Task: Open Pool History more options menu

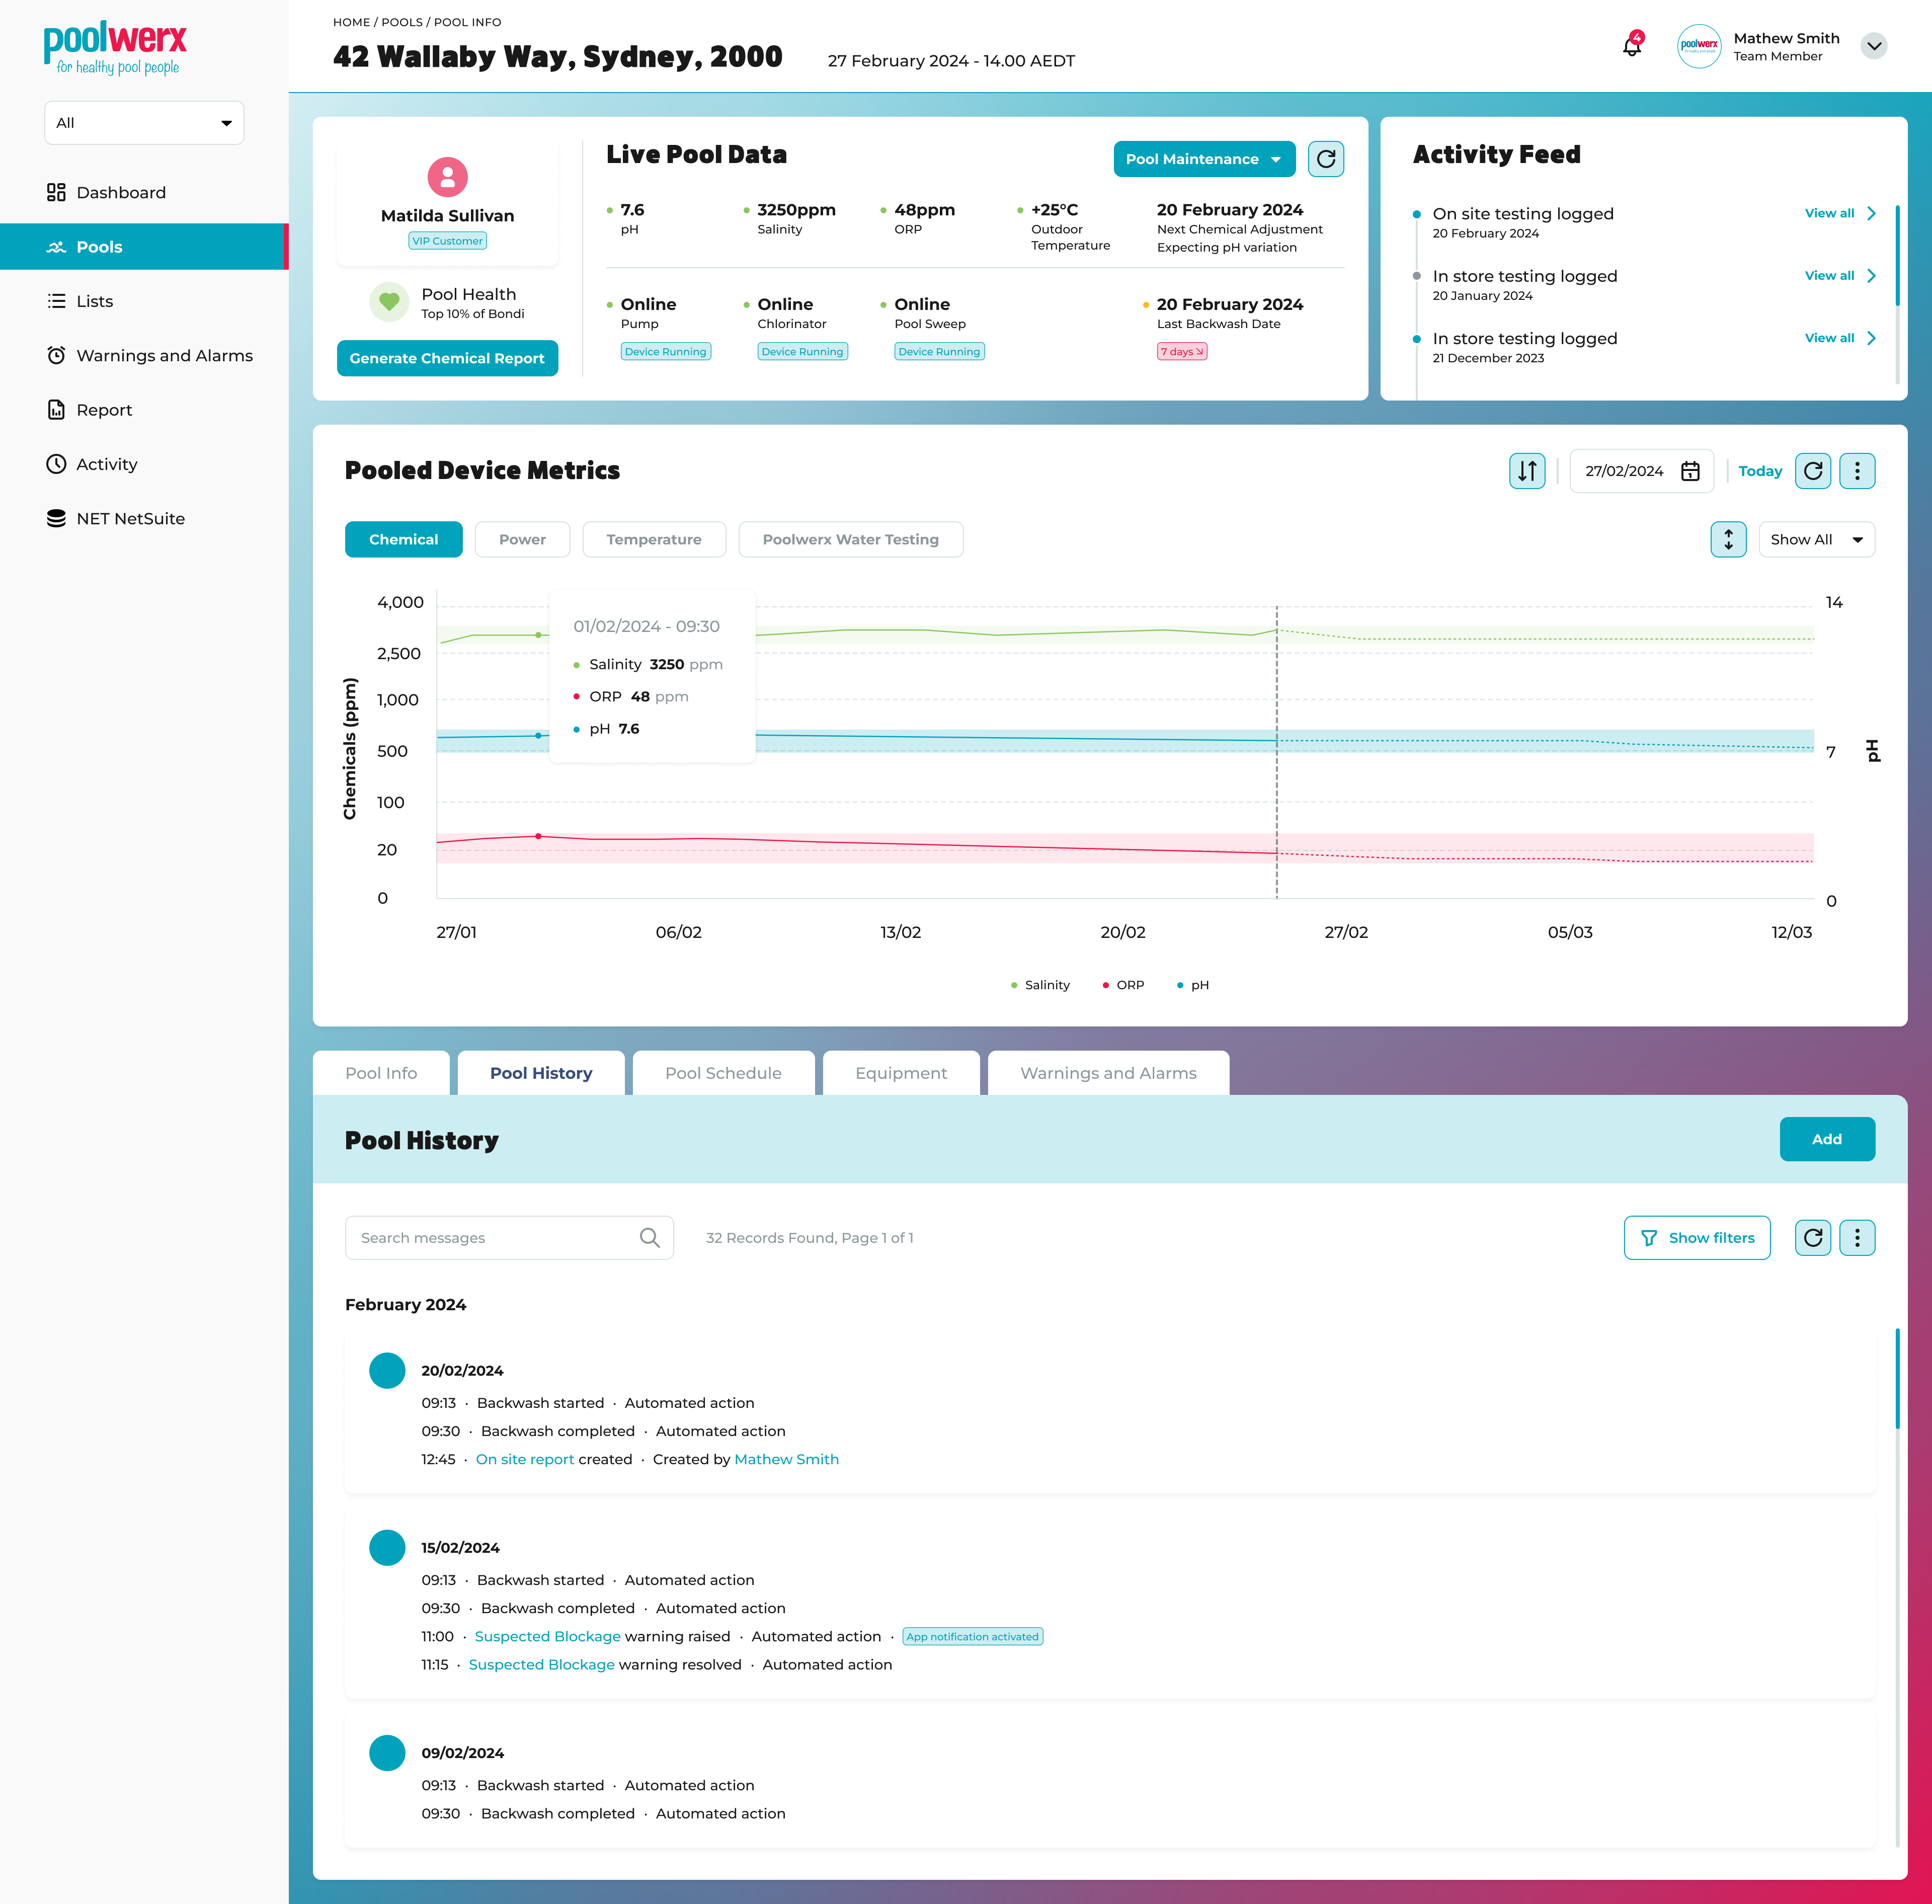Action: [x=1857, y=1238]
